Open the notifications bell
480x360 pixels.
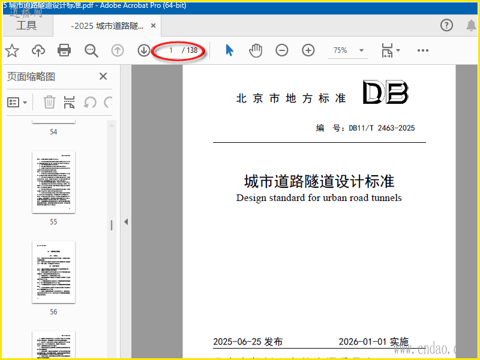471,25
